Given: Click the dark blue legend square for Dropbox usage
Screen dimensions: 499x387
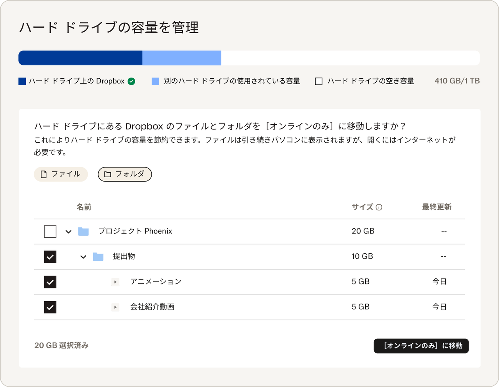Looking at the screenshot, I should (x=22, y=81).
